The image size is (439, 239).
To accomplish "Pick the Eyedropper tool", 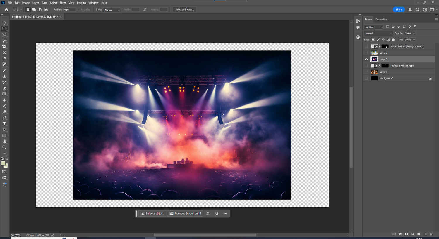I will coord(4,59).
